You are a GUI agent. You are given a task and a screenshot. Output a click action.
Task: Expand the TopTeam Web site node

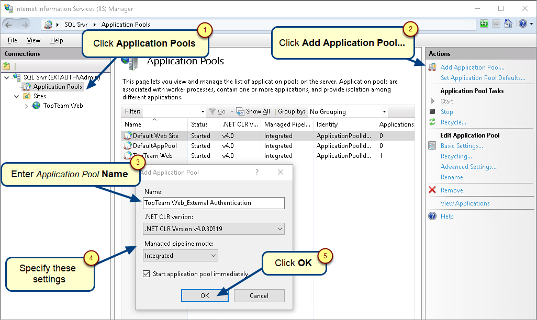[x=26, y=106]
